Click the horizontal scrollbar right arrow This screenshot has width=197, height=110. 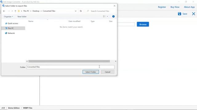[x=116, y=61]
